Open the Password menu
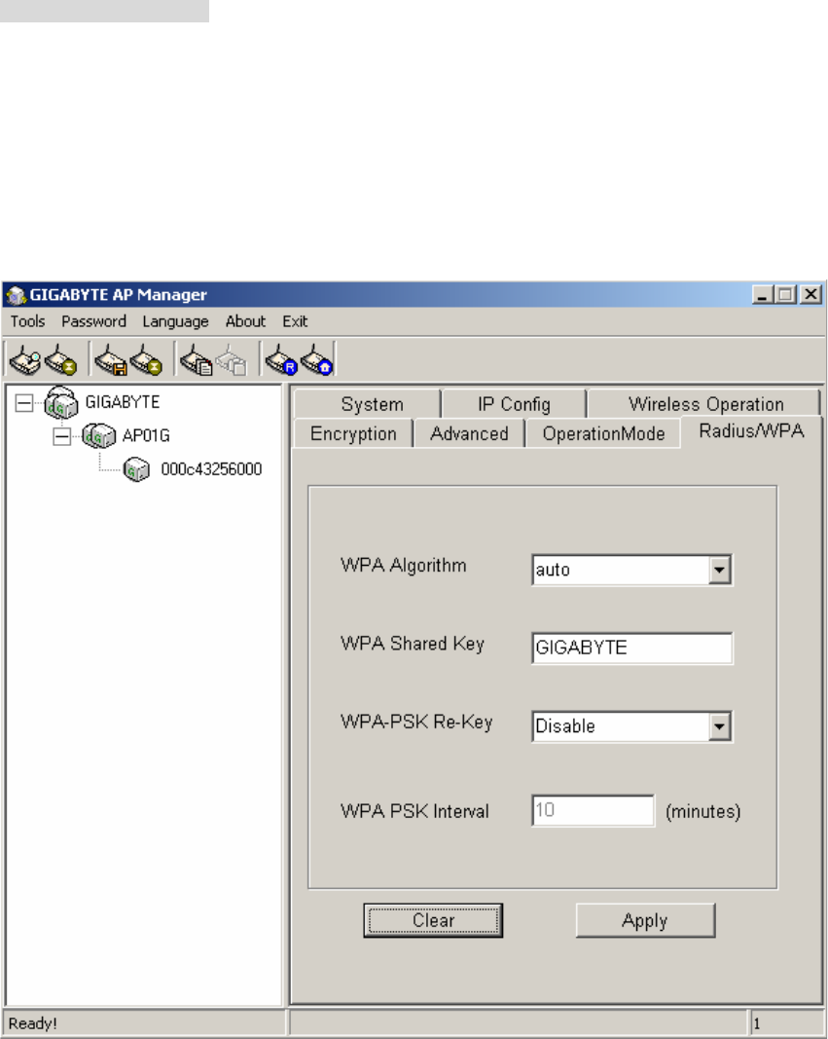Viewport: 828px width, 1039px height. tap(93, 321)
